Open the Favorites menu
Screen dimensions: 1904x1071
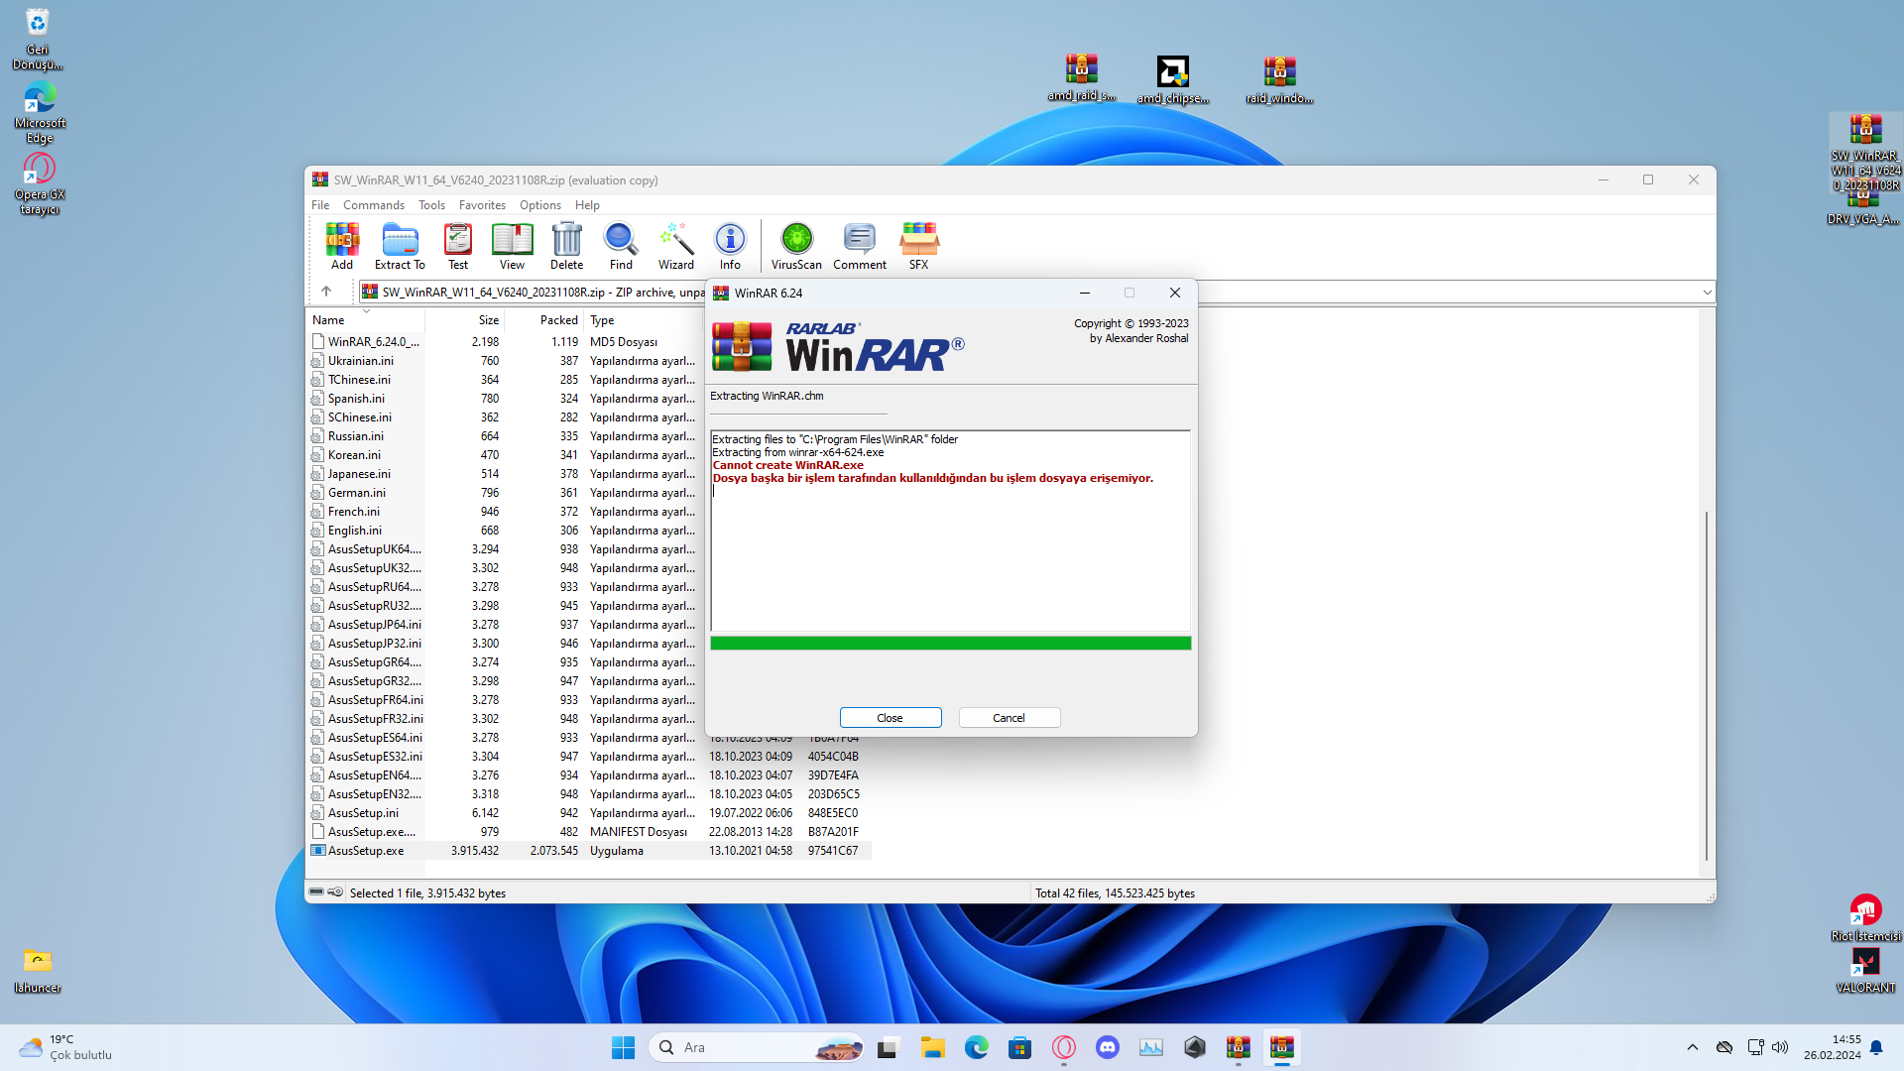(482, 205)
